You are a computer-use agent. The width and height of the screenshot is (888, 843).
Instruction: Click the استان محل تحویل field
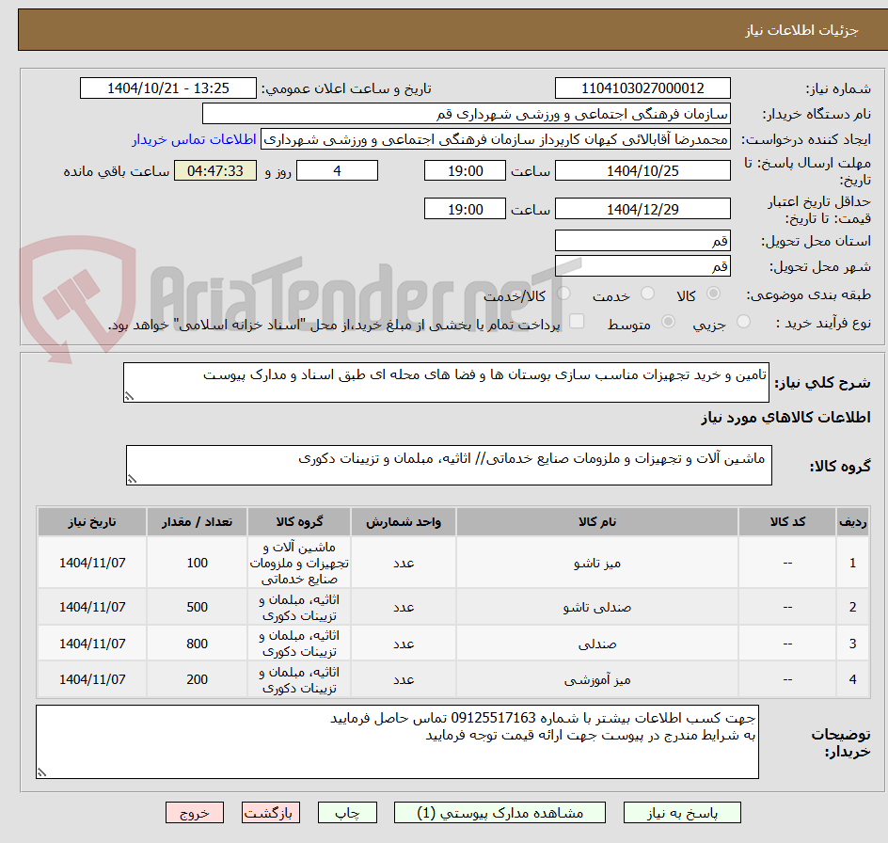point(642,241)
